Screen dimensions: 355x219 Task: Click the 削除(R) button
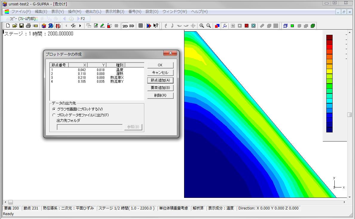coord(160,96)
